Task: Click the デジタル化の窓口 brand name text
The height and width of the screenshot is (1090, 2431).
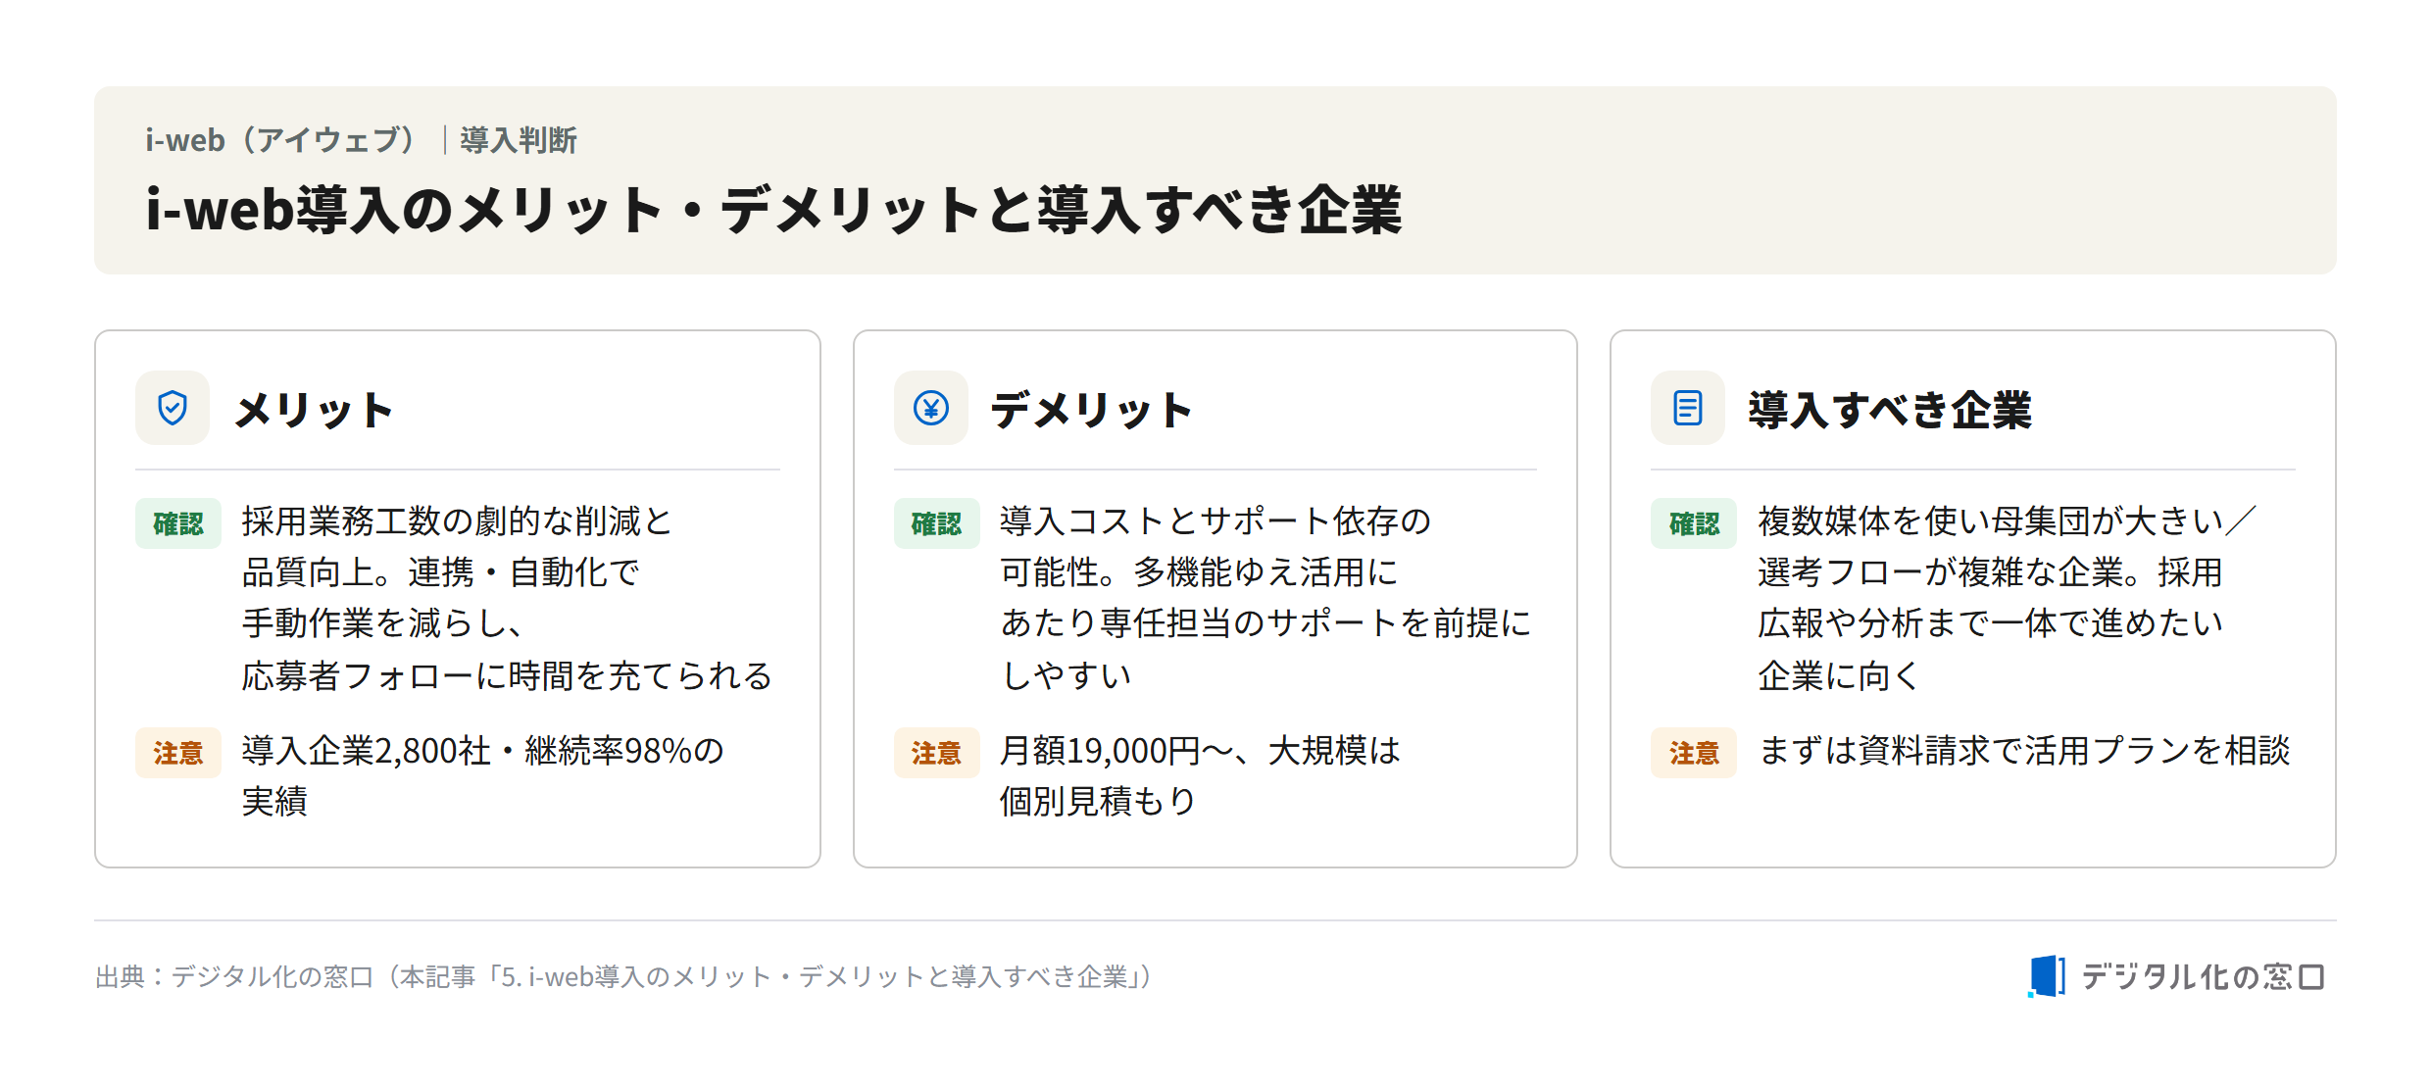Action: tap(2204, 976)
